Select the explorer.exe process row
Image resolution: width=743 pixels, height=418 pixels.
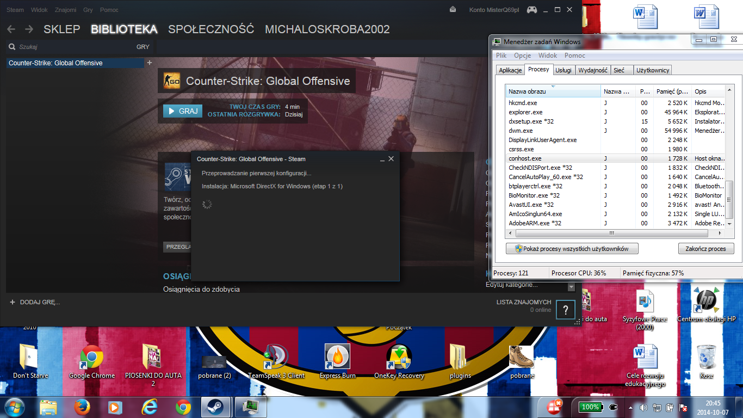615,112
